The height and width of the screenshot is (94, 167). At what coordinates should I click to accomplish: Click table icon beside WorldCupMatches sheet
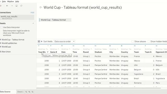tap(1, 43)
